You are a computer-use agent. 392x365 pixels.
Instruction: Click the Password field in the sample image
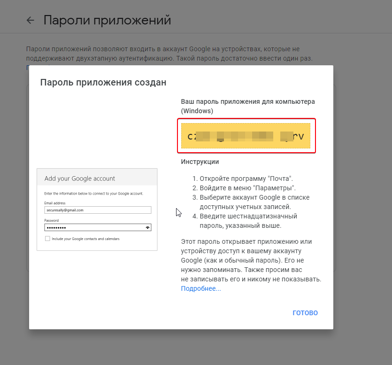click(x=98, y=227)
